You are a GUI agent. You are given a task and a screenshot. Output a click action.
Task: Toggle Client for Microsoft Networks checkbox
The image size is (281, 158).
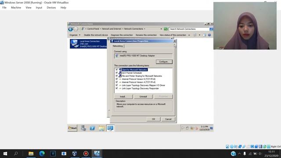tap(117, 70)
